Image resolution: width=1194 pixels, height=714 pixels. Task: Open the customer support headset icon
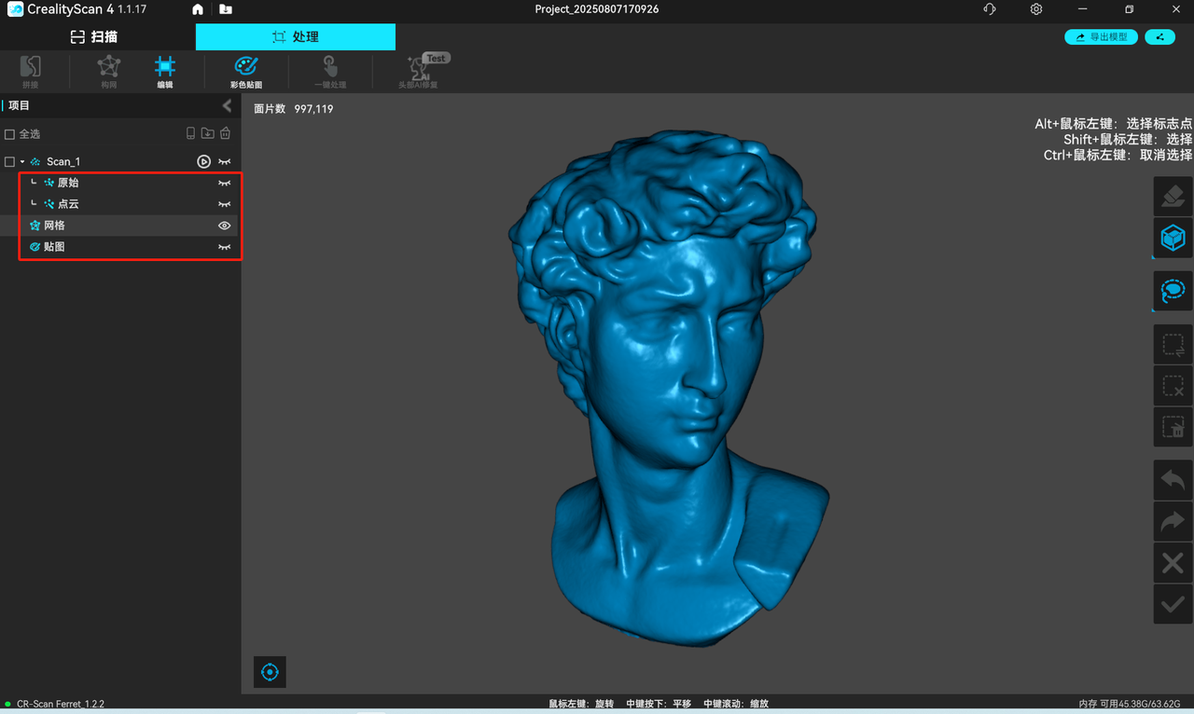(990, 9)
